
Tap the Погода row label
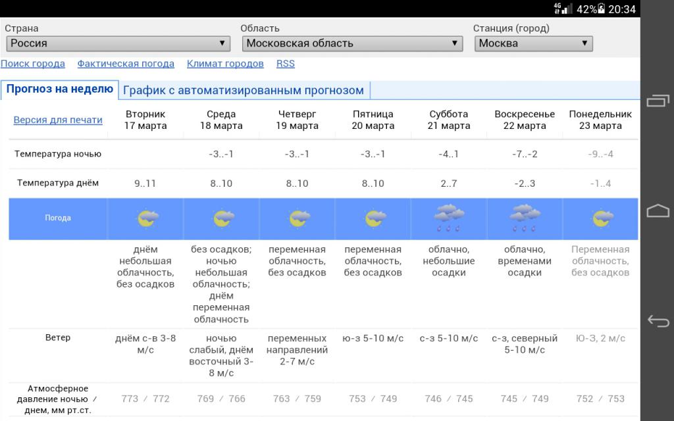coord(58,218)
